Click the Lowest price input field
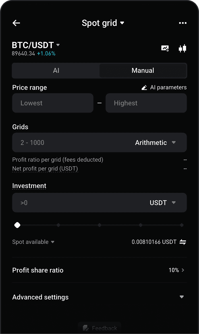 coord(53,103)
